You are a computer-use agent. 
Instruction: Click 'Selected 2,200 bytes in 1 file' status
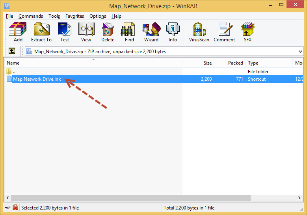pos(50,208)
